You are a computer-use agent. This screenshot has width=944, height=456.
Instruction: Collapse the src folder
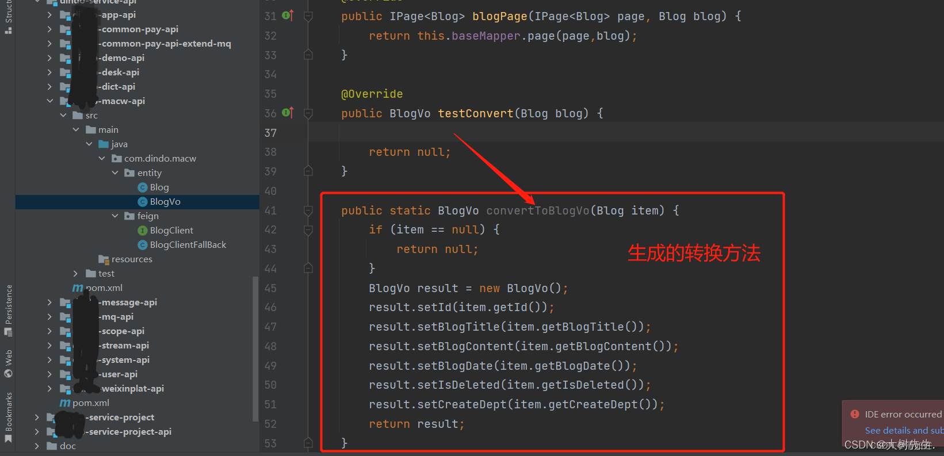coord(63,116)
